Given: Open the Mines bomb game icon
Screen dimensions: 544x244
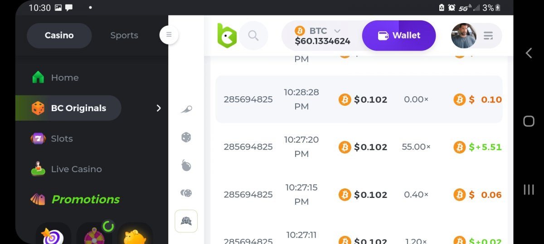Looking at the screenshot, I should pyautogui.click(x=186, y=166).
